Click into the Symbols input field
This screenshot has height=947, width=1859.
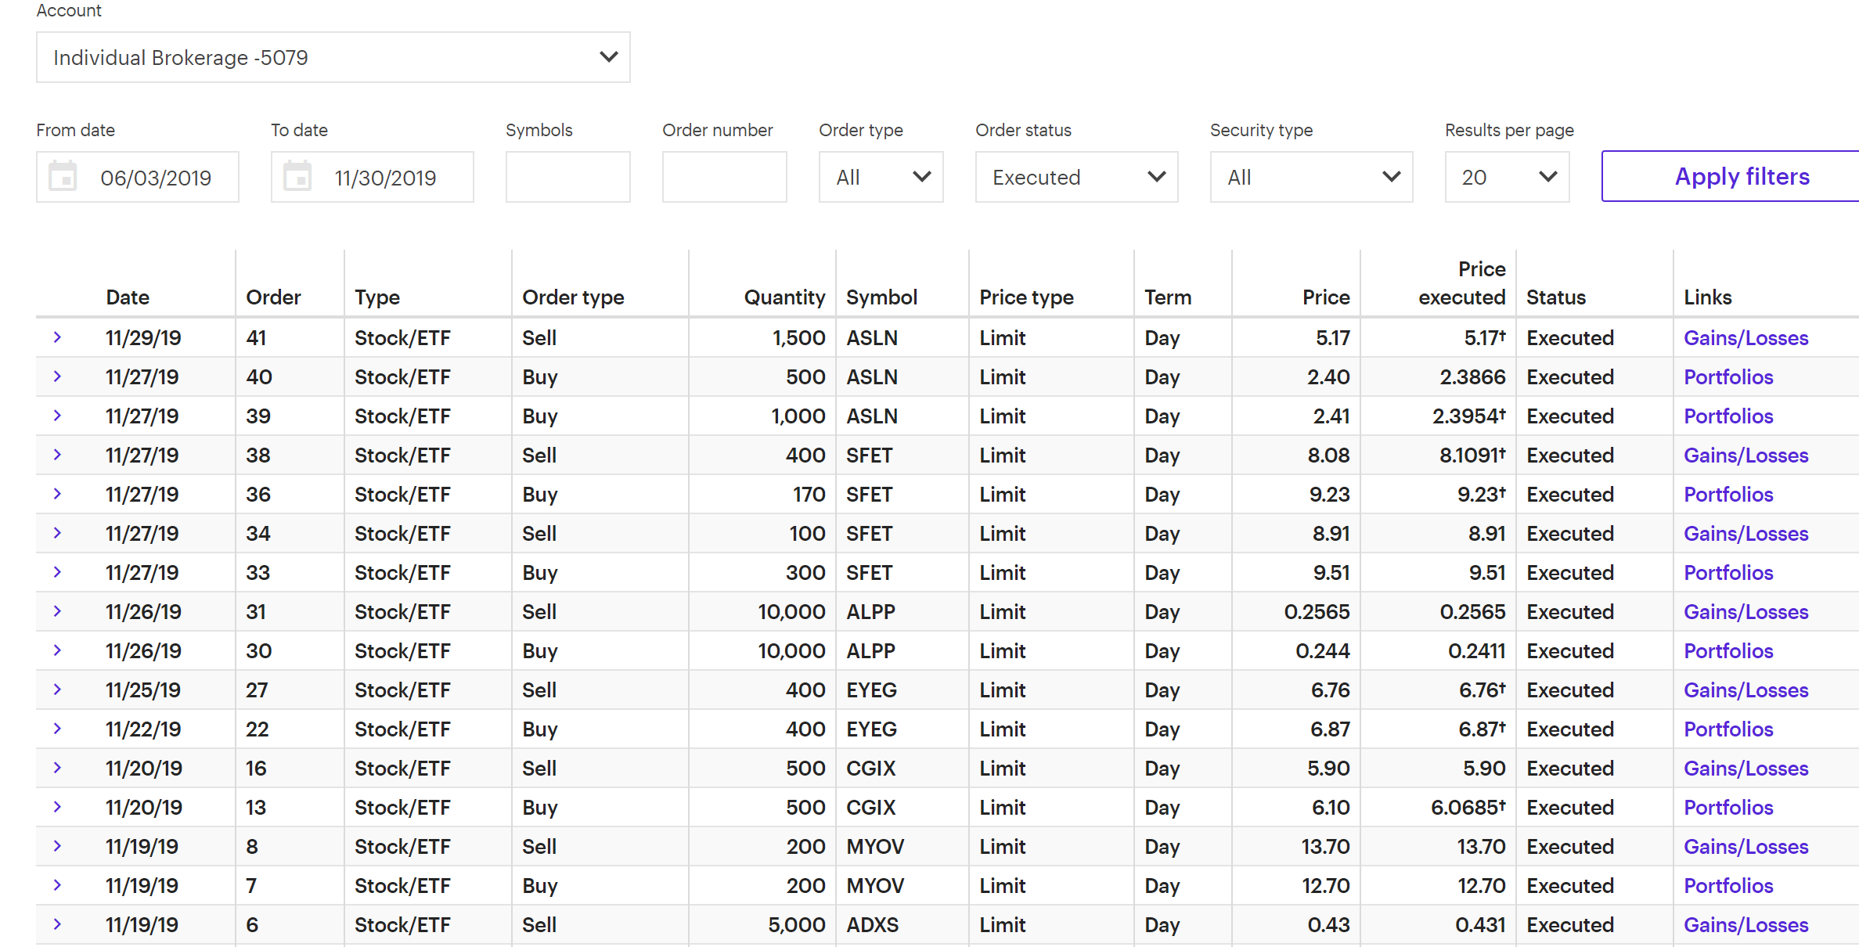point(567,177)
